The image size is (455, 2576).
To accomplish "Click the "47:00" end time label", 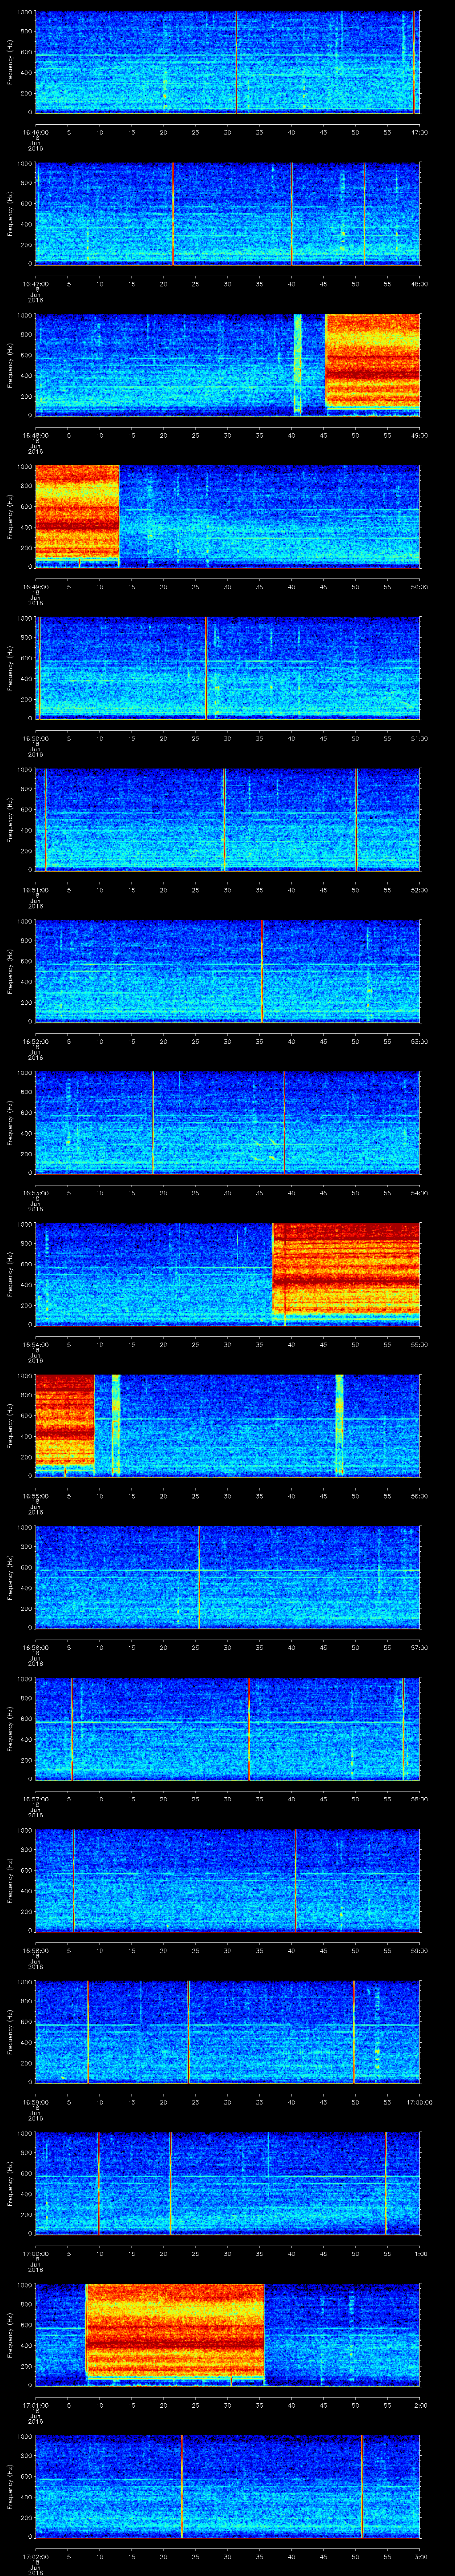I will pos(419,132).
